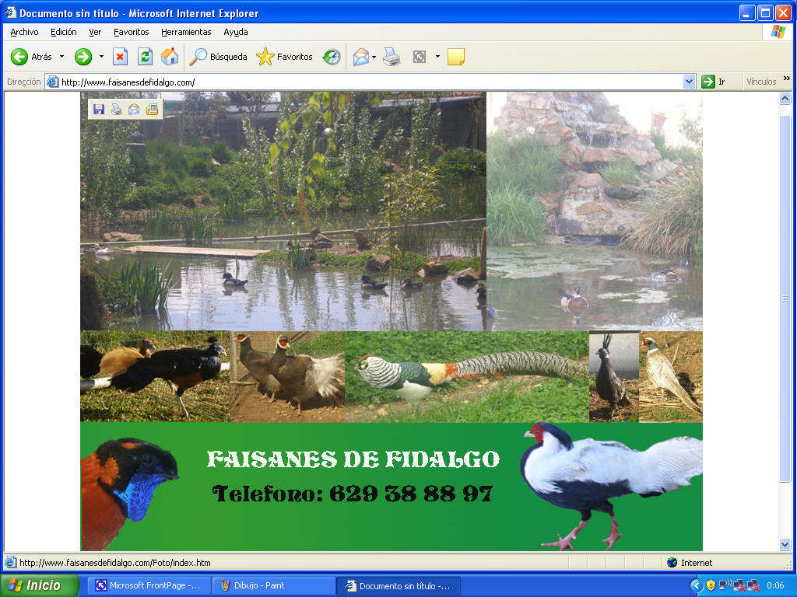Viewport: 797px width, 597px height.
Task: Open the address bar URL dropdown
Action: point(689,82)
